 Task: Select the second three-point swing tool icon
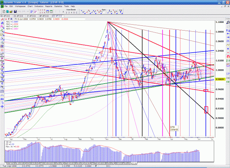(x=88, y=11)
